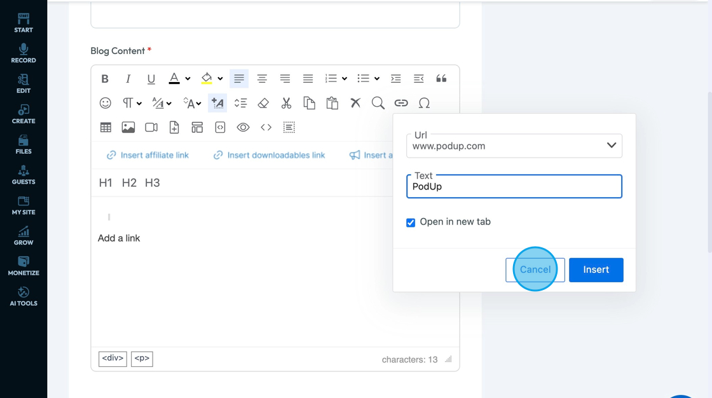The height and width of the screenshot is (398, 712).
Task: Apply H3 heading style
Action: pyautogui.click(x=152, y=182)
